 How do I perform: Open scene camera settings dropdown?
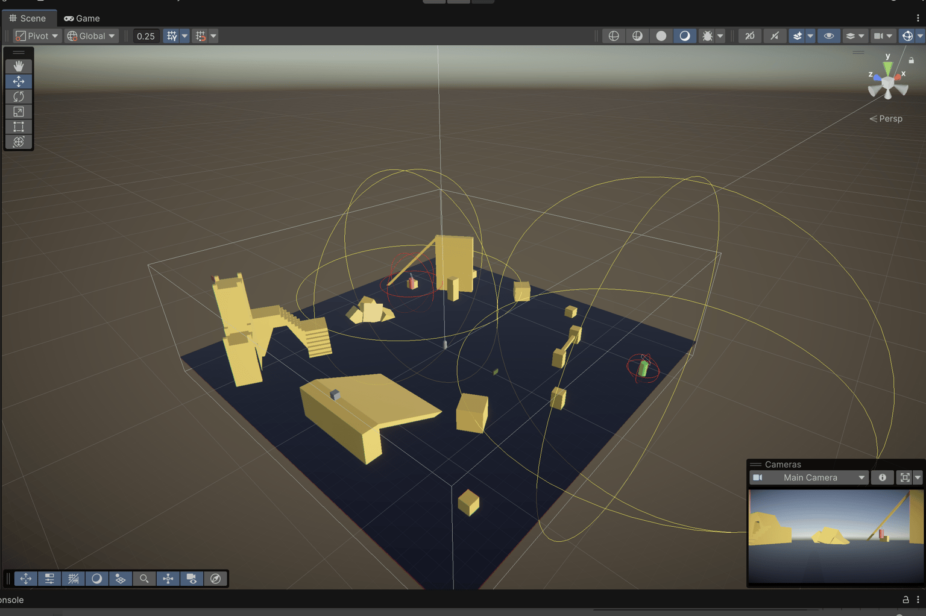pos(883,36)
